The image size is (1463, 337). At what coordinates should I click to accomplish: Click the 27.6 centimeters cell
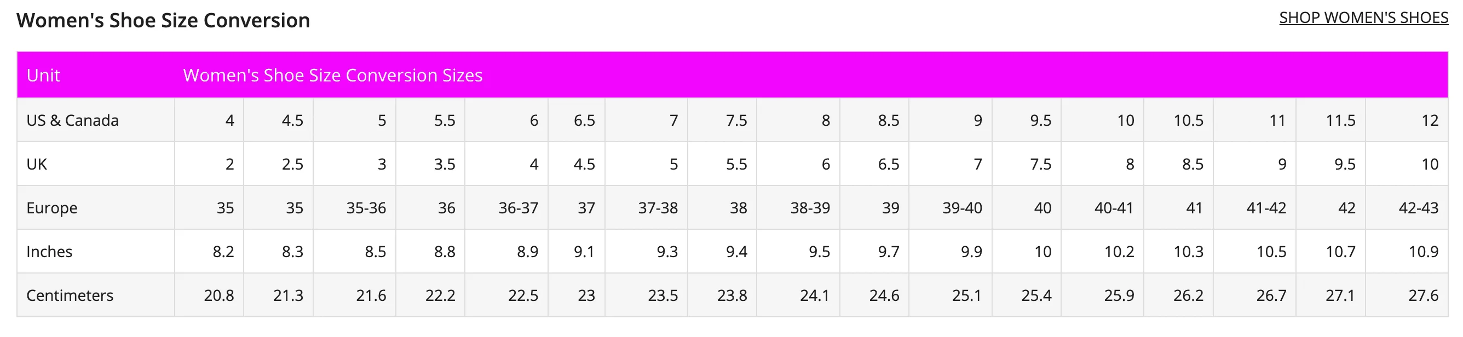[x=1406, y=295]
